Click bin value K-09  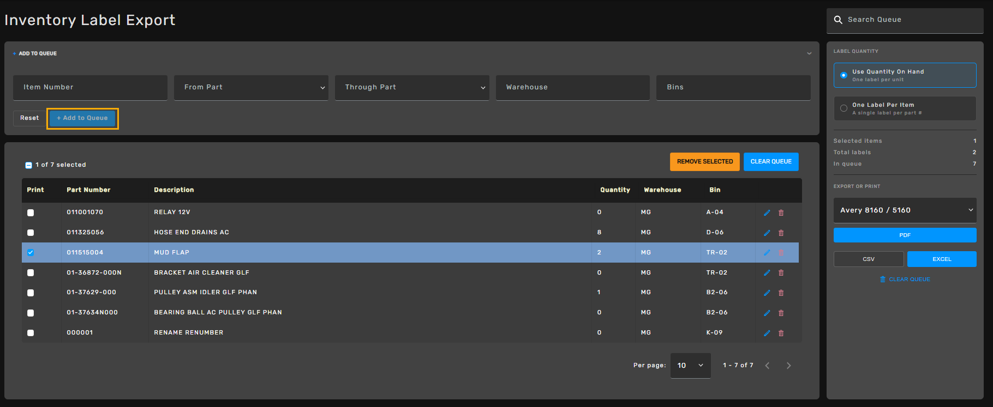[x=714, y=333]
